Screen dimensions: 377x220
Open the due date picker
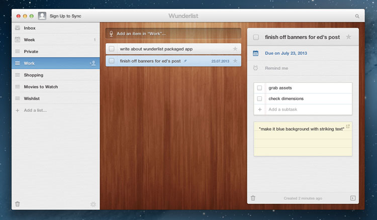pyautogui.click(x=286, y=53)
